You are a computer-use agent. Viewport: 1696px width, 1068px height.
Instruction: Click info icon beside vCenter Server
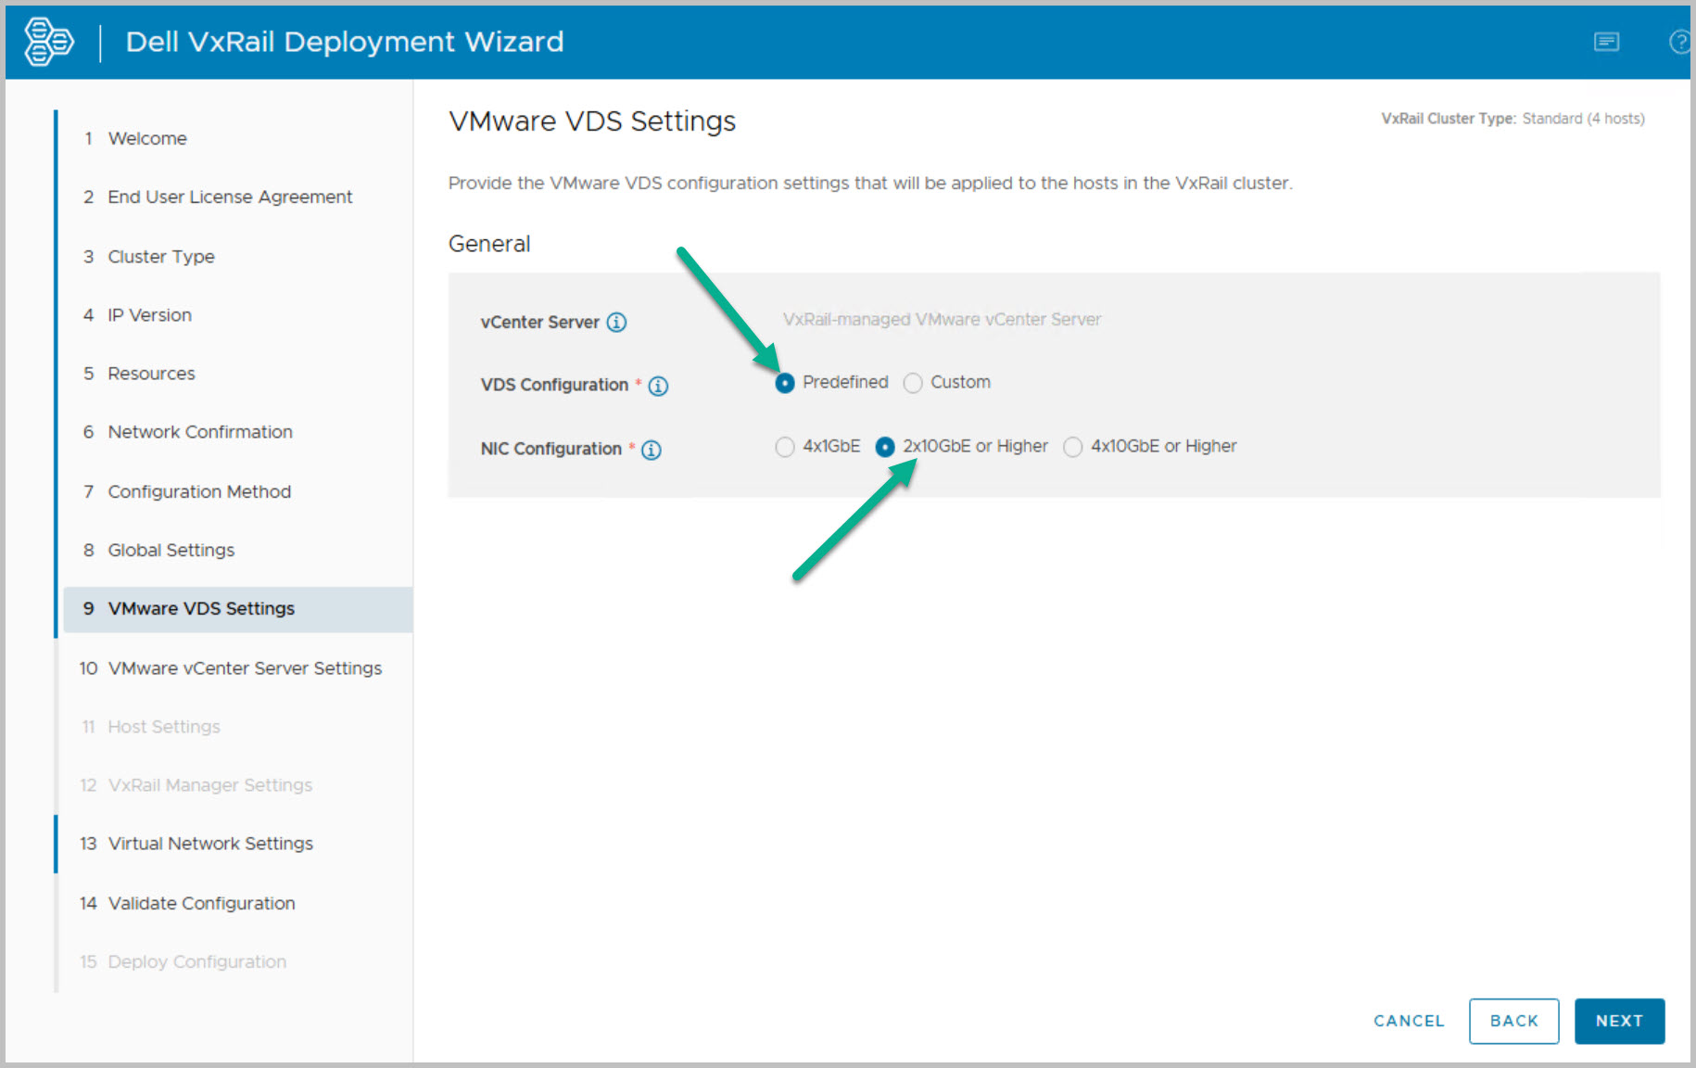tap(616, 323)
